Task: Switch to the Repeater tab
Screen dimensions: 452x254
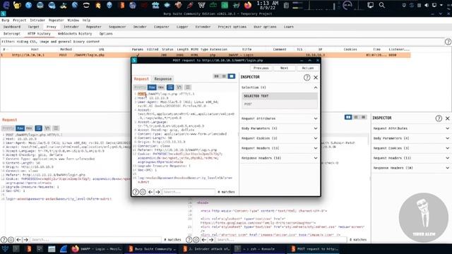Action: coord(94,27)
